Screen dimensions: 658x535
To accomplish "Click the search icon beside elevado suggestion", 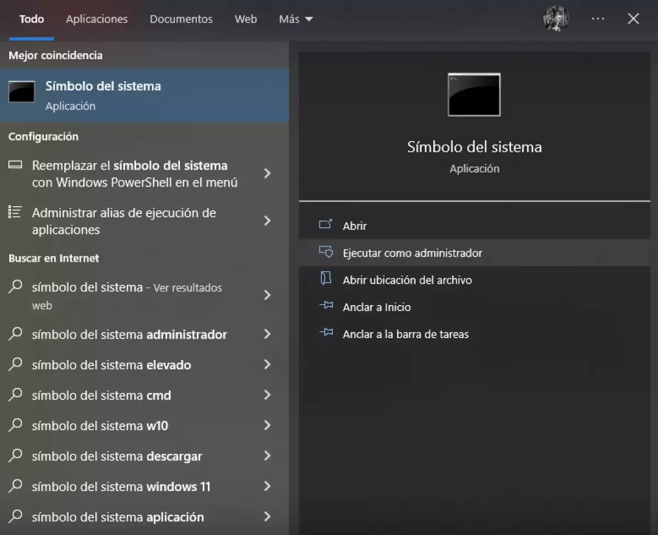I will tap(16, 364).
